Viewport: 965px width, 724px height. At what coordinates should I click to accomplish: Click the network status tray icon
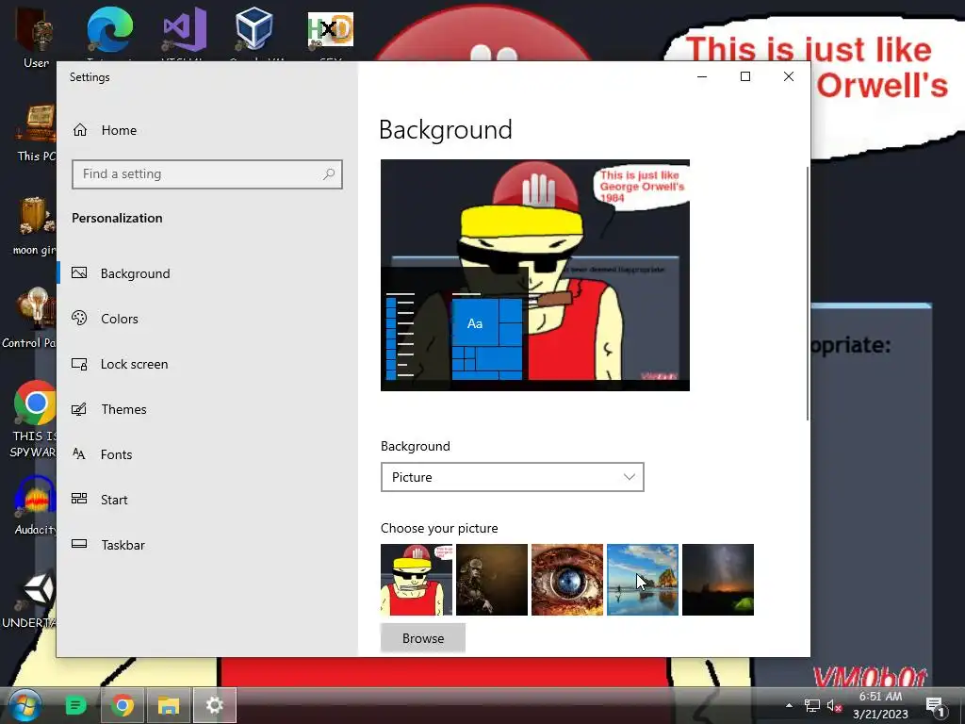(811, 705)
